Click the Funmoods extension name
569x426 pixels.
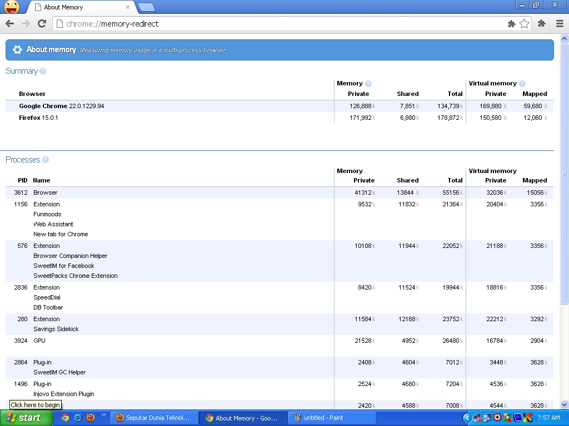click(47, 215)
